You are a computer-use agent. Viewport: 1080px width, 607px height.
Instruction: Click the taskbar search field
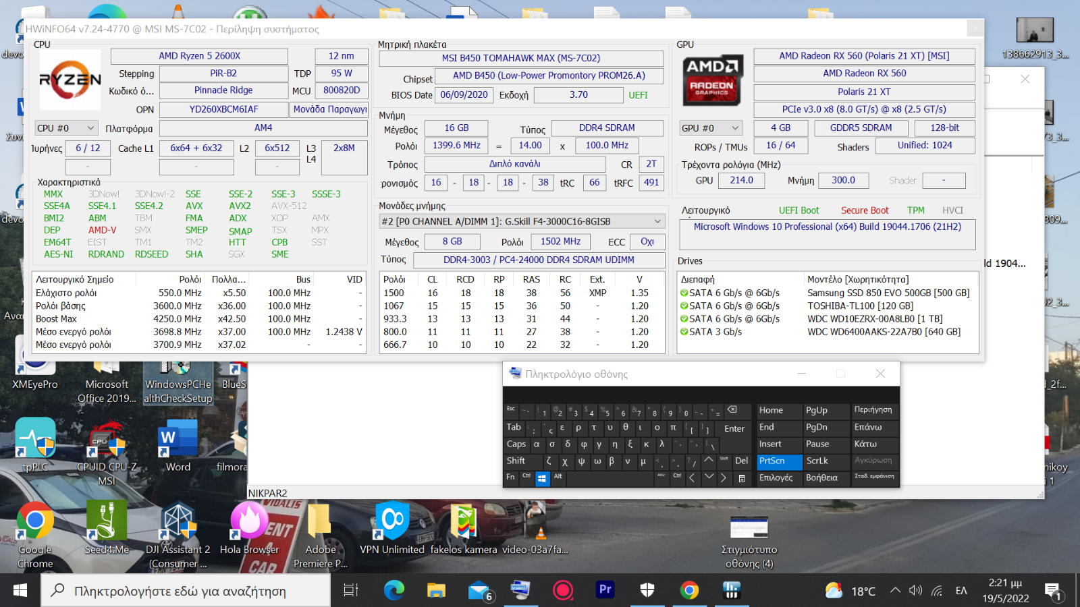186,591
